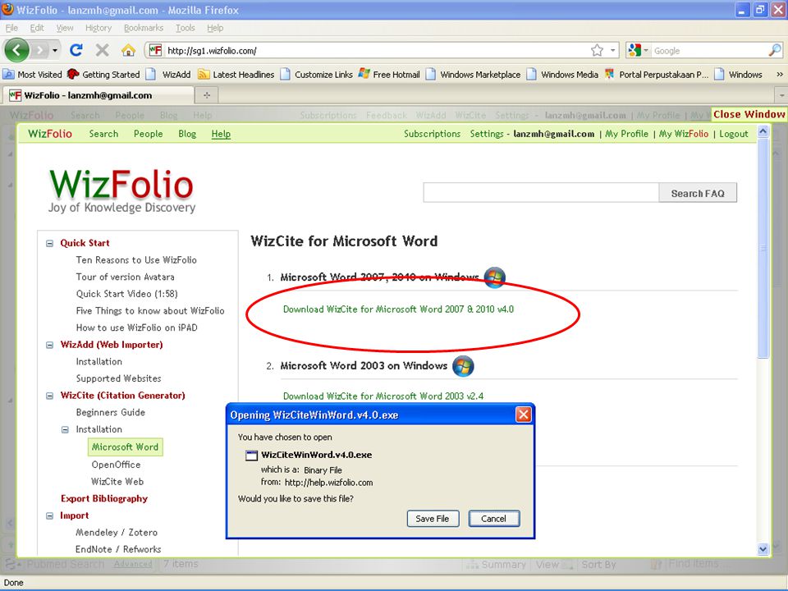Open the Edit menu

point(37,28)
